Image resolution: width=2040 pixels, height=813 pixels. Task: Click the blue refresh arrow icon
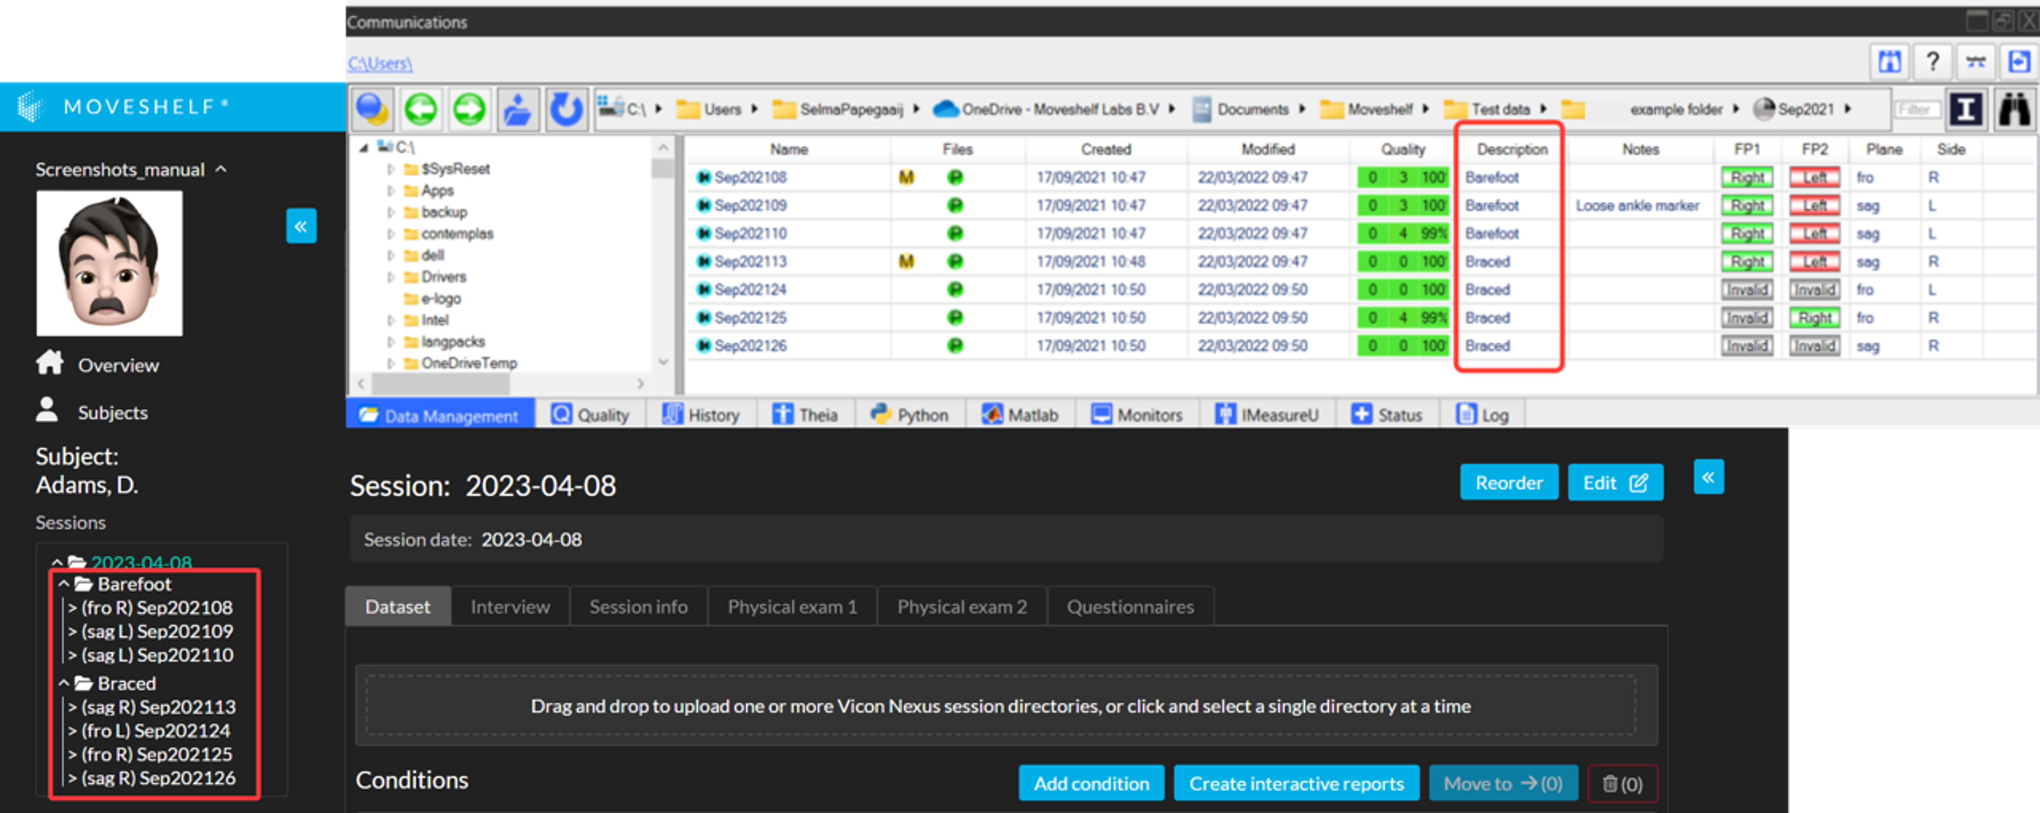566,109
